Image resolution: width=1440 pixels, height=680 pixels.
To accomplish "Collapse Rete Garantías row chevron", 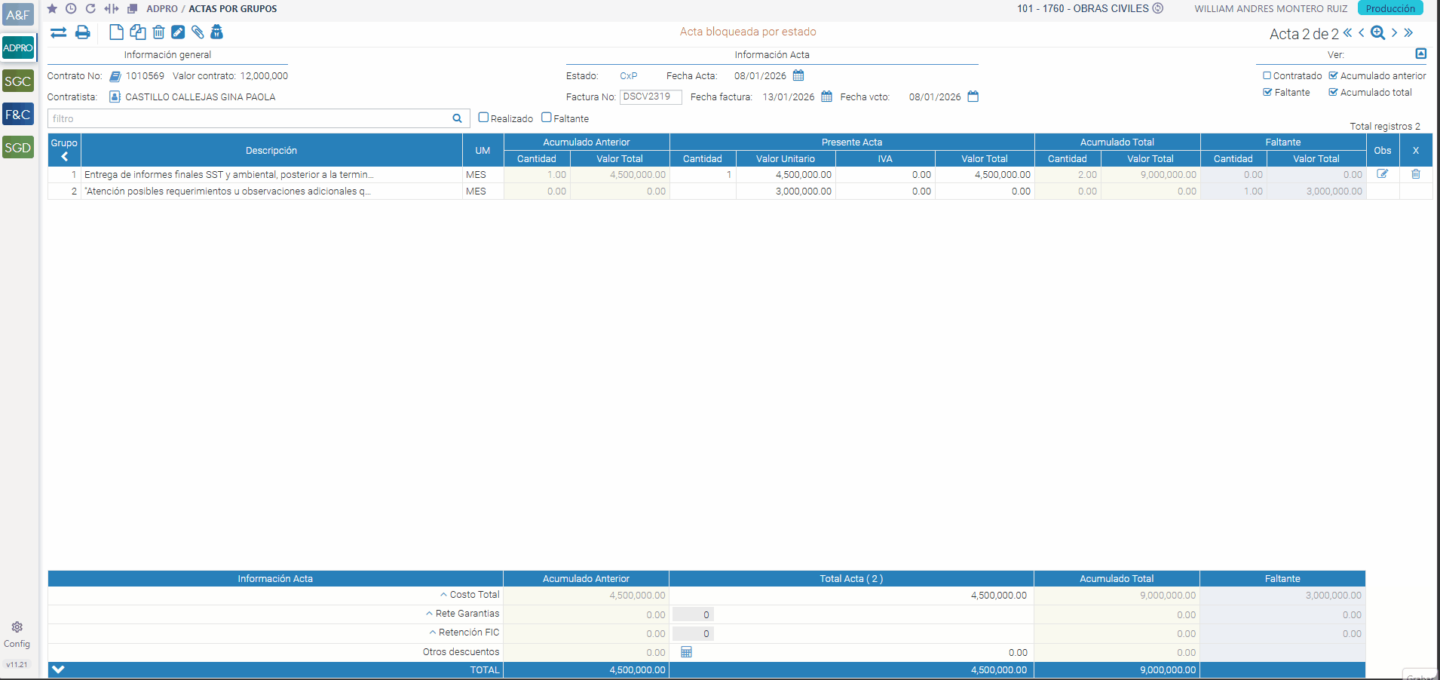I will [x=429, y=614].
